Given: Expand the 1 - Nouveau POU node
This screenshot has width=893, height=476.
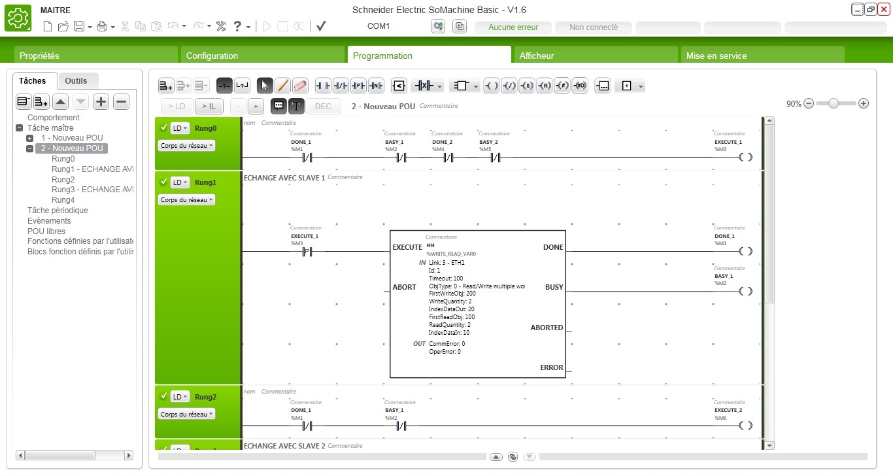Looking at the screenshot, I should pos(30,139).
